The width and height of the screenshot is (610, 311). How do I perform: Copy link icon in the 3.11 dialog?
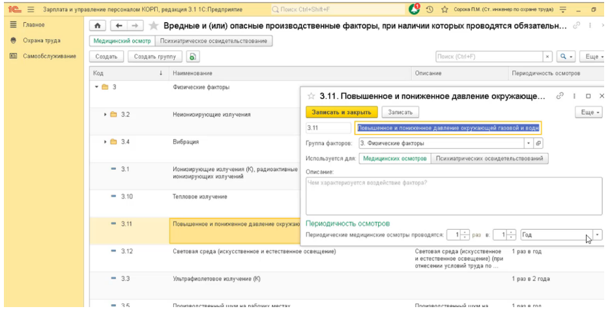pyautogui.click(x=560, y=96)
